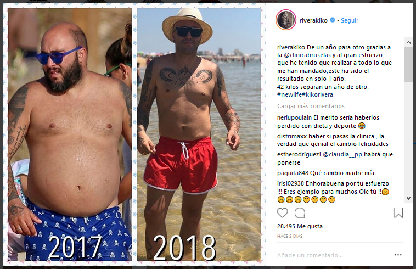The height and width of the screenshot is (269, 416).
Task: Click the comments scrollbar thumb
Action: (x=408, y=64)
